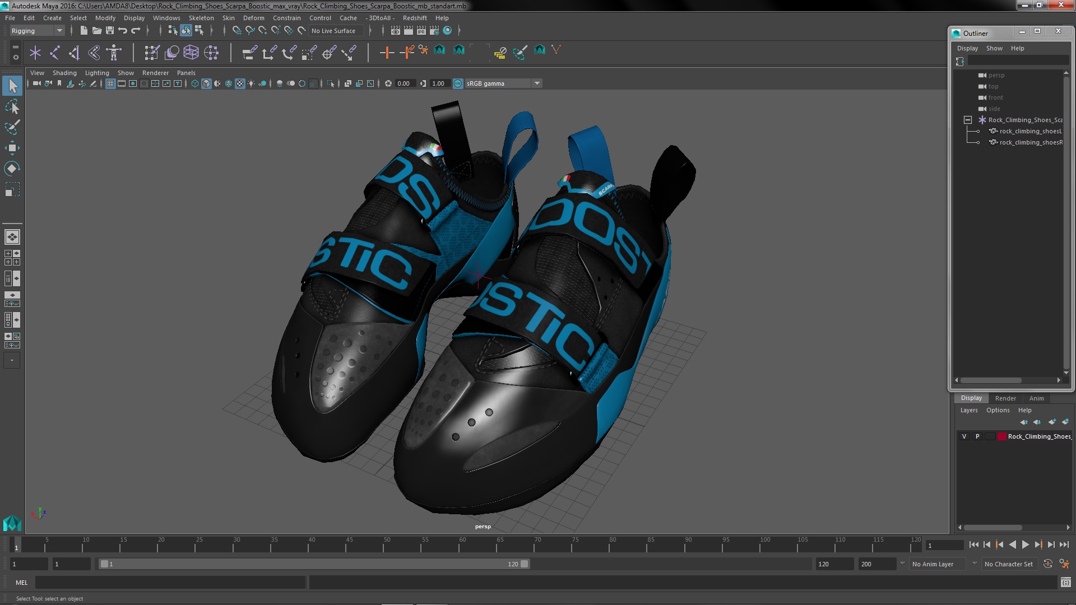Start IPR render from the status line
The height and width of the screenshot is (605, 1076).
point(421,31)
